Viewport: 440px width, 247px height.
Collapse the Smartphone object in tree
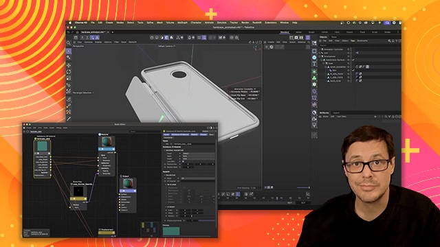click(x=320, y=56)
